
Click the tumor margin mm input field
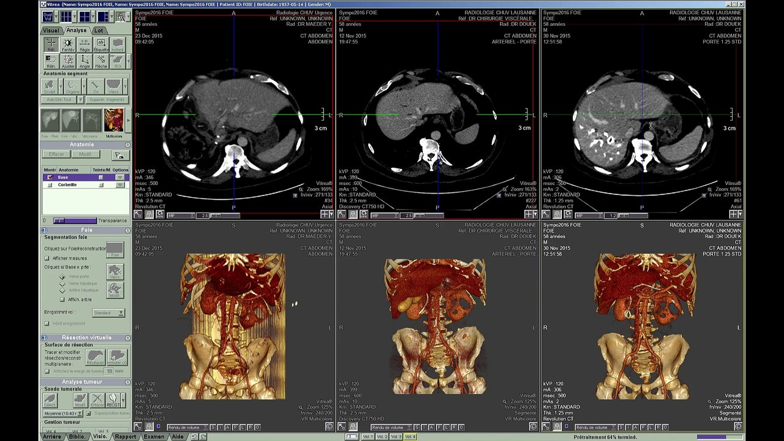click(x=109, y=371)
